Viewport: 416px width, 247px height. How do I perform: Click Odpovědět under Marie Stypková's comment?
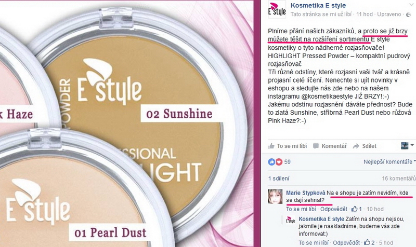[333, 209]
